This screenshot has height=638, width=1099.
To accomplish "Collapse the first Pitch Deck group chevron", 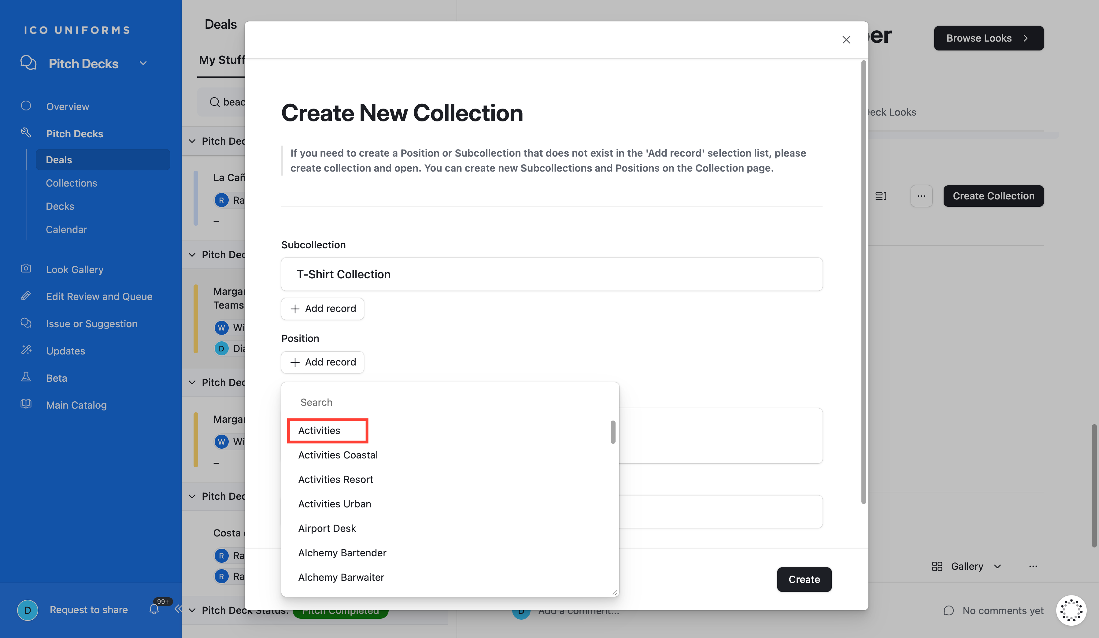I will click(192, 141).
